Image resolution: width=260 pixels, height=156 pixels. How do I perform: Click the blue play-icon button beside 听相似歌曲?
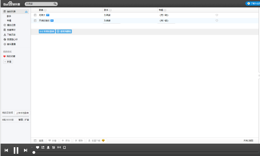click(x=64, y=31)
